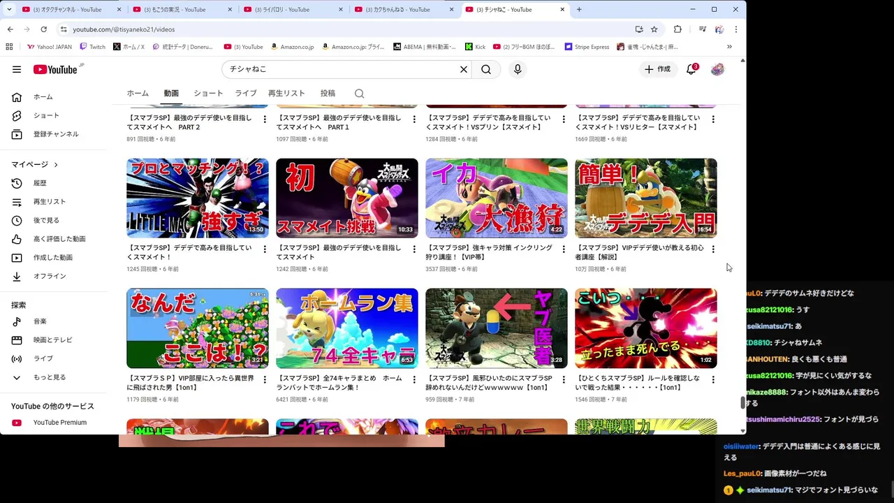The image size is (894, 503).
Task: Open the スマメイト挑戦 10:33 video thumbnail
Action: [347, 198]
